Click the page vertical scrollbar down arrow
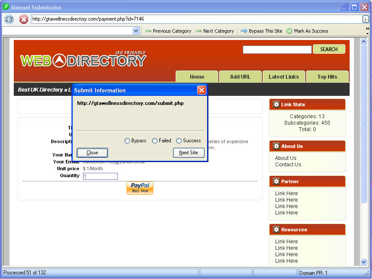Screen dimensions: 372x279 point(363,262)
